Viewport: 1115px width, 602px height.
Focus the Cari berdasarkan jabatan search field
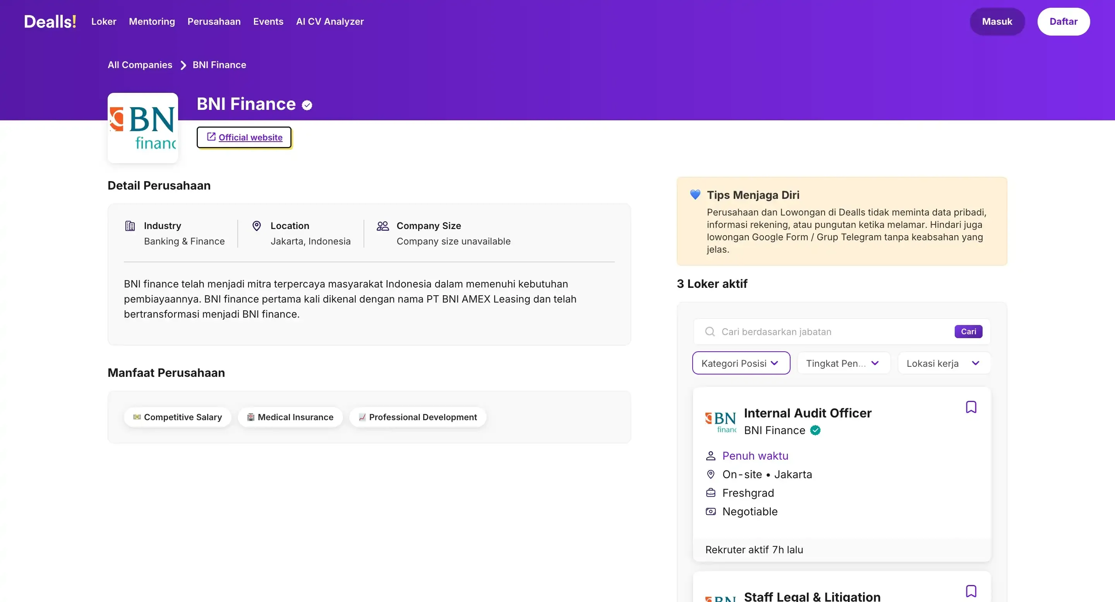(842, 332)
